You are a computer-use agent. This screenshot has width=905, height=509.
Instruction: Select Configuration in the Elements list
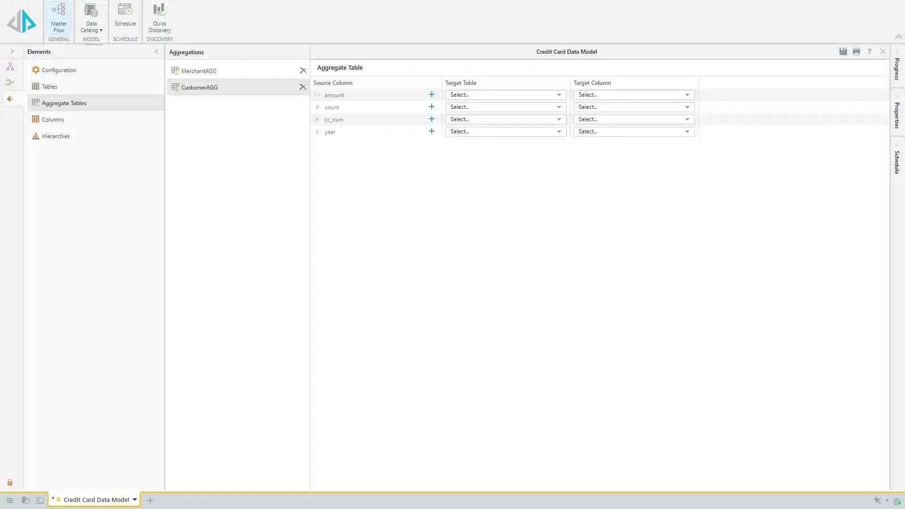coord(58,70)
